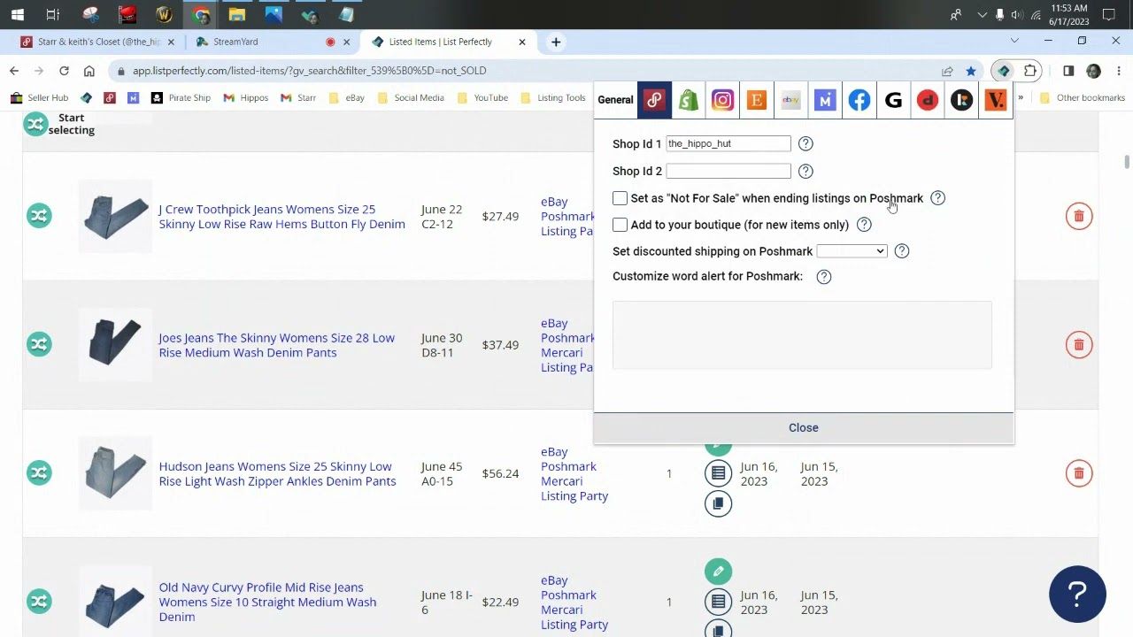
Task: Open the Vestiaire settings tab icon
Action: [x=996, y=100]
